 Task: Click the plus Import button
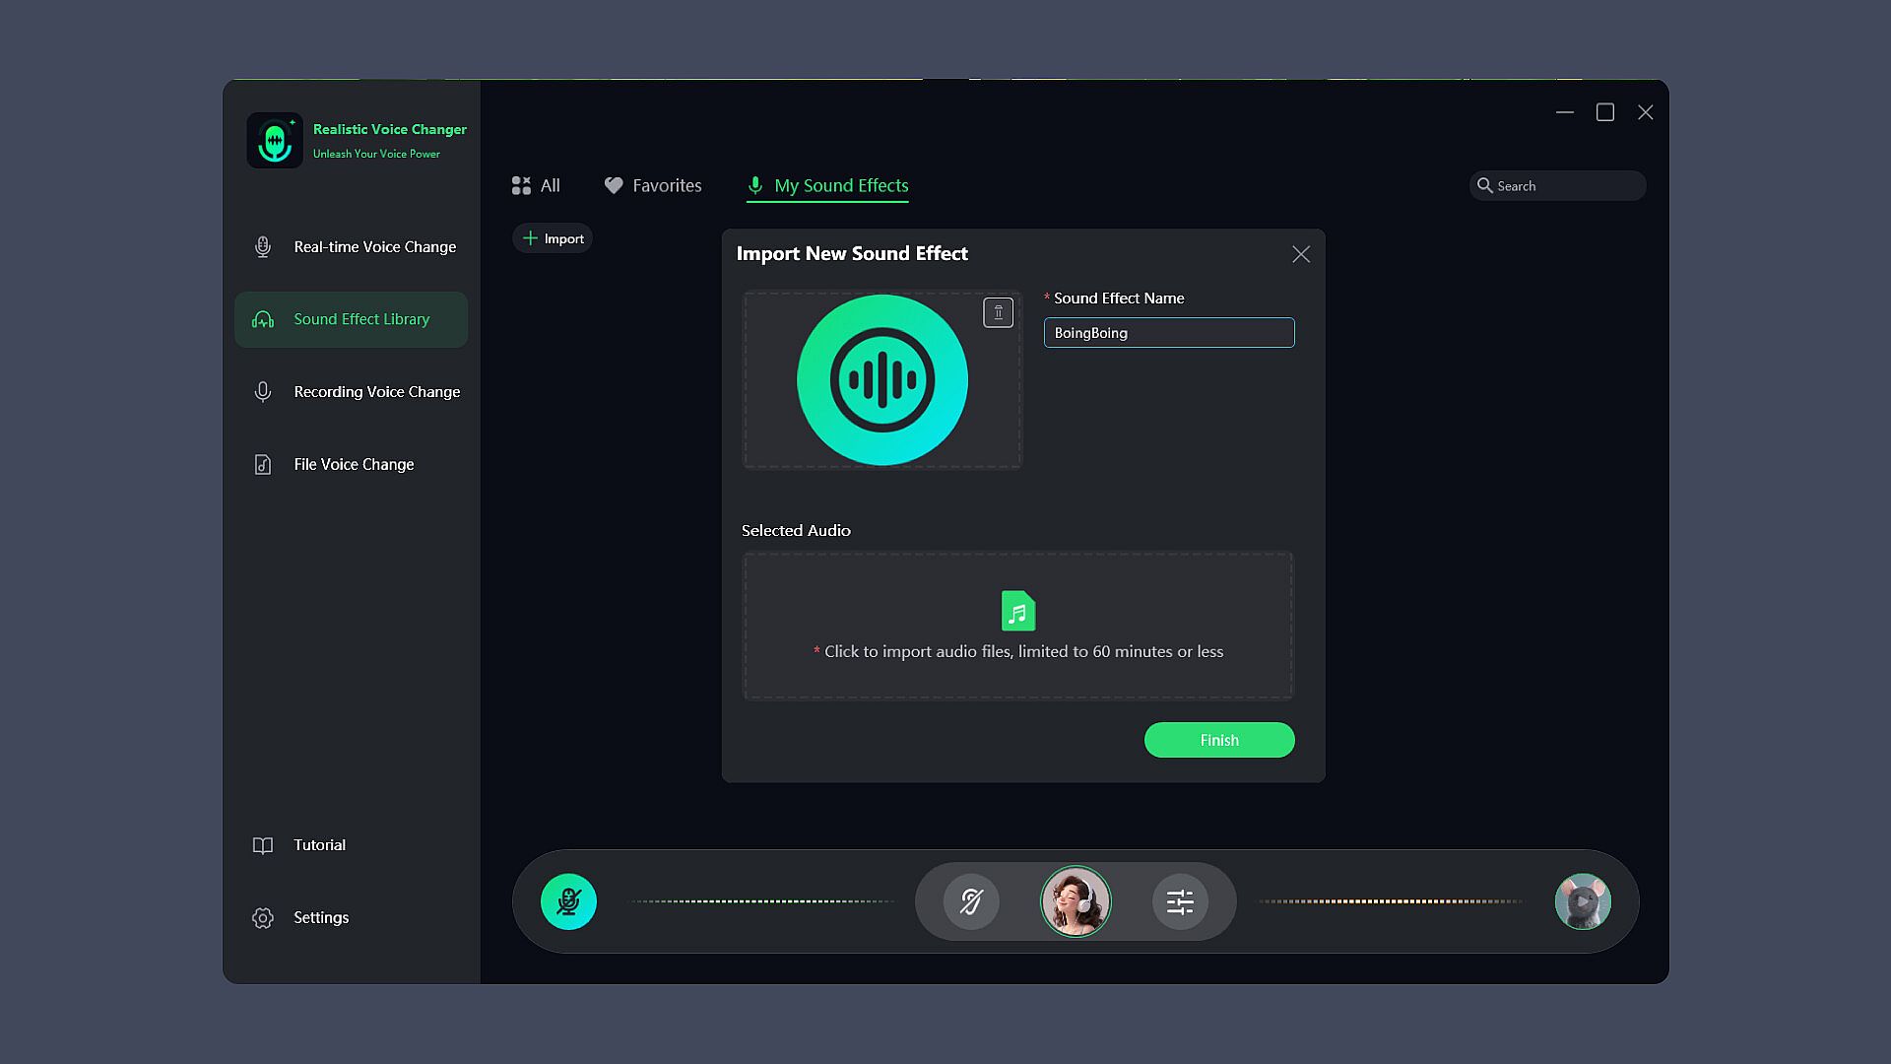(553, 238)
